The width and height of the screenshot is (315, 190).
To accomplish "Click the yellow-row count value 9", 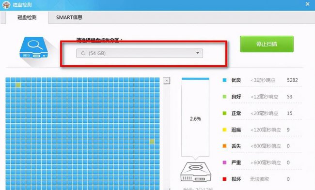I will (288, 130).
